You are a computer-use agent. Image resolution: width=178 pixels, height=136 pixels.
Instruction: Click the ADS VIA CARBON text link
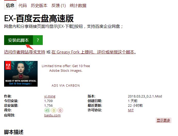point(66,85)
